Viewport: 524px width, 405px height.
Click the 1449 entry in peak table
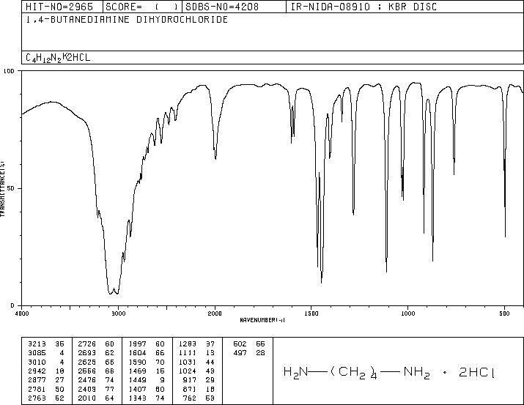tap(138, 380)
